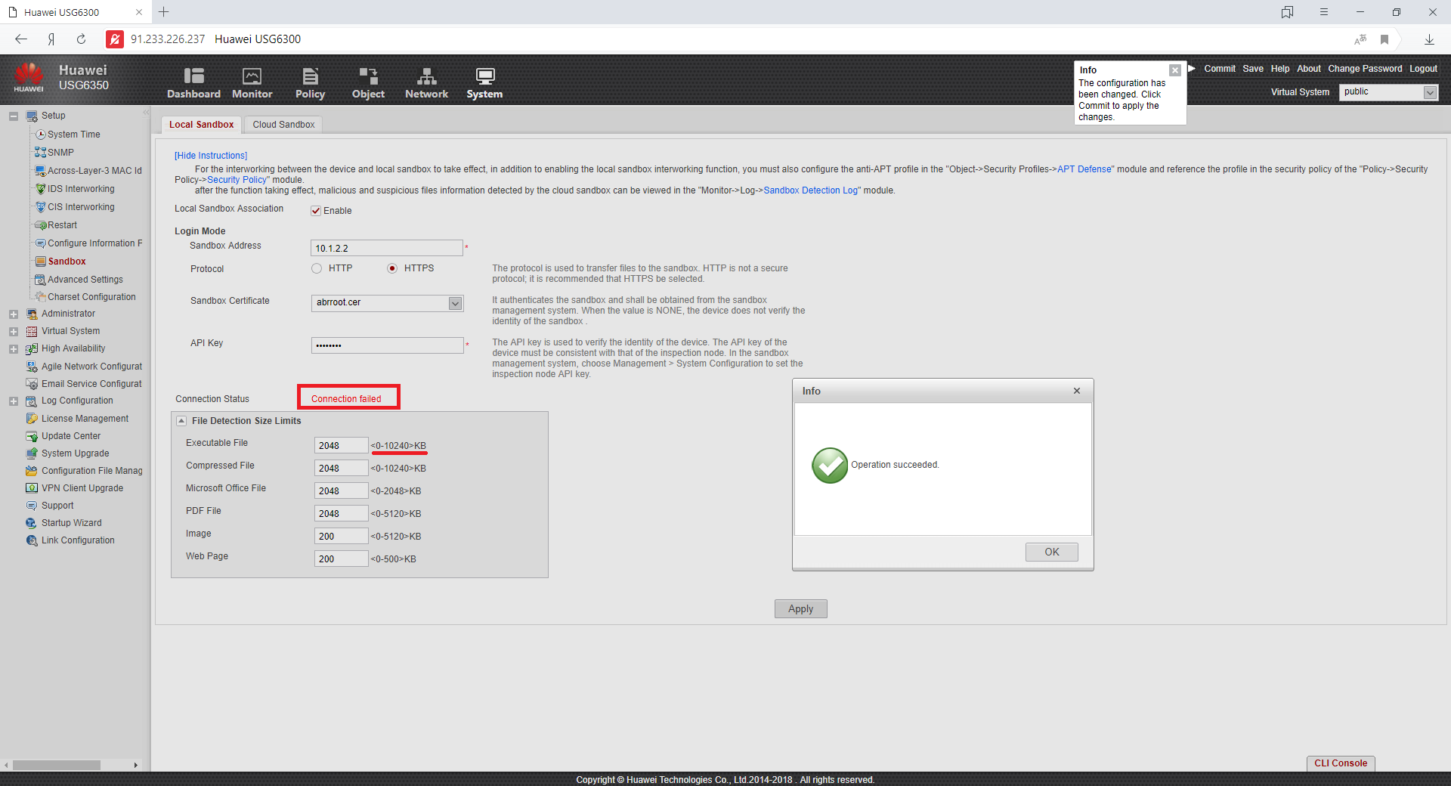
Task: Click the PDF File size field
Action: tap(341, 514)
